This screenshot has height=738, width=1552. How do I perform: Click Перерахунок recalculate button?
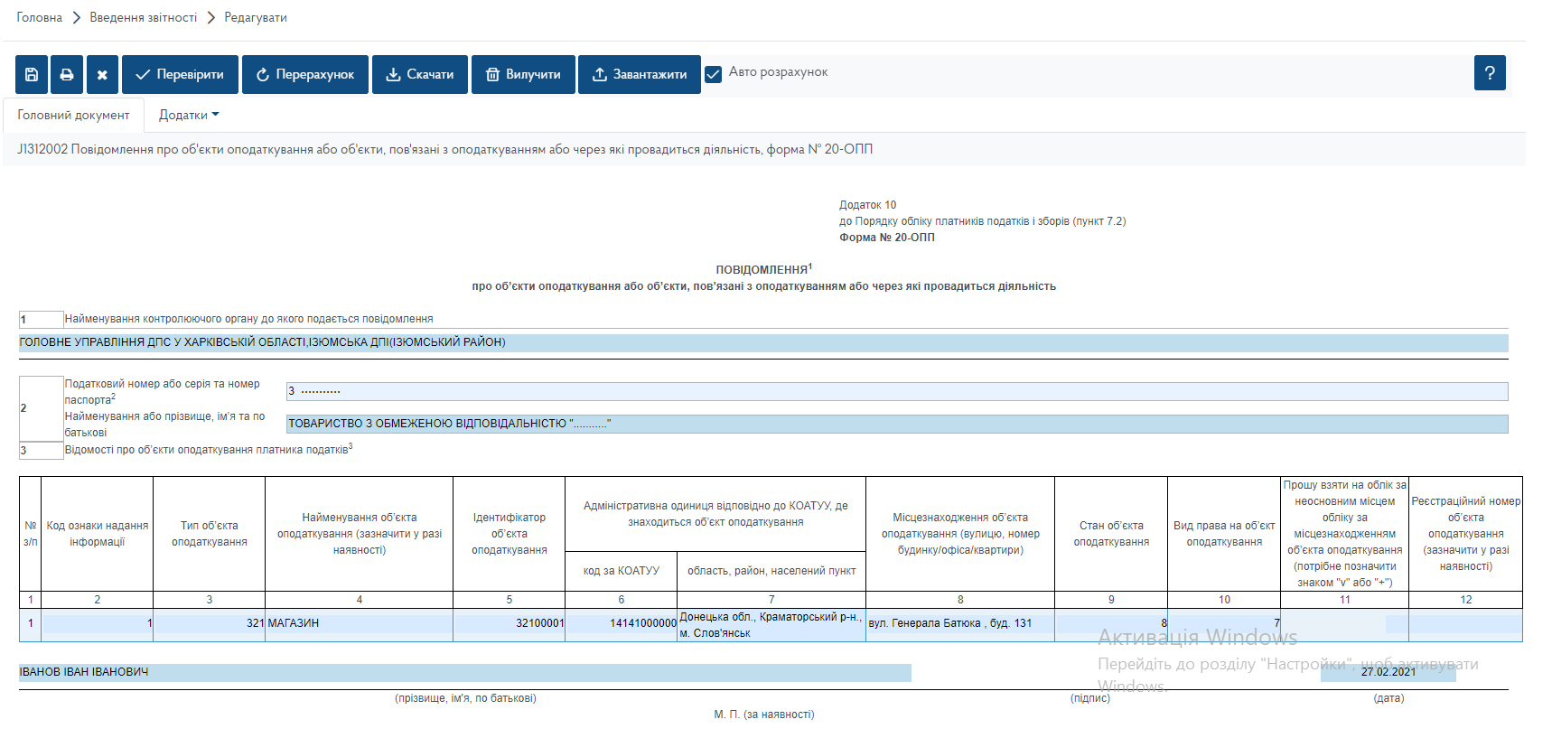[x=305, y=74]
